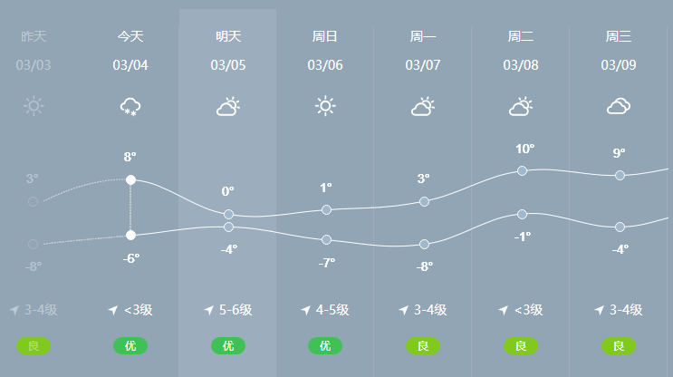This screenshot has width=673, height=377.
Task: Click the snow icon for today 03/04
Action: tap(130, 107)
